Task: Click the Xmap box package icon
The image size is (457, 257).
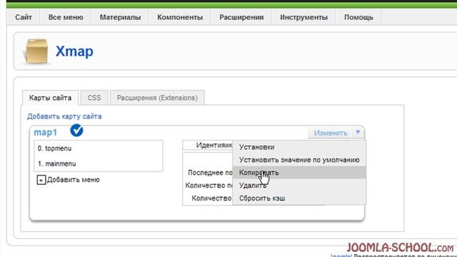Action: point(36,51)
